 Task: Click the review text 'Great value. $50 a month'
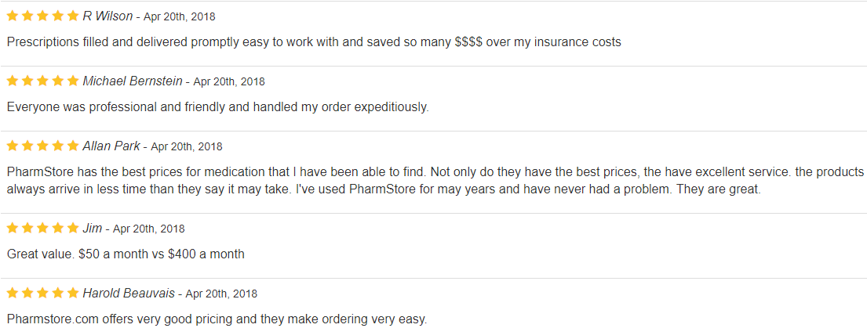(126, 254)
